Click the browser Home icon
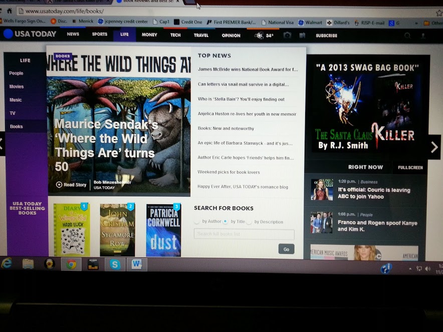 pos(10,11)
